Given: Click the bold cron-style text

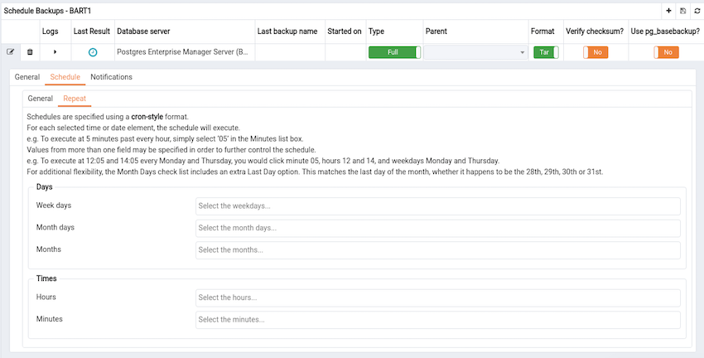Looking at the screenshot, I should point(147,117).
